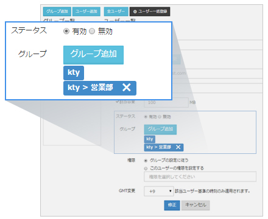Image resolution: width=268 pixels, height=219 pixels.
Task: Select 無効 status radio in the lower form
Action: coord(160,117)
